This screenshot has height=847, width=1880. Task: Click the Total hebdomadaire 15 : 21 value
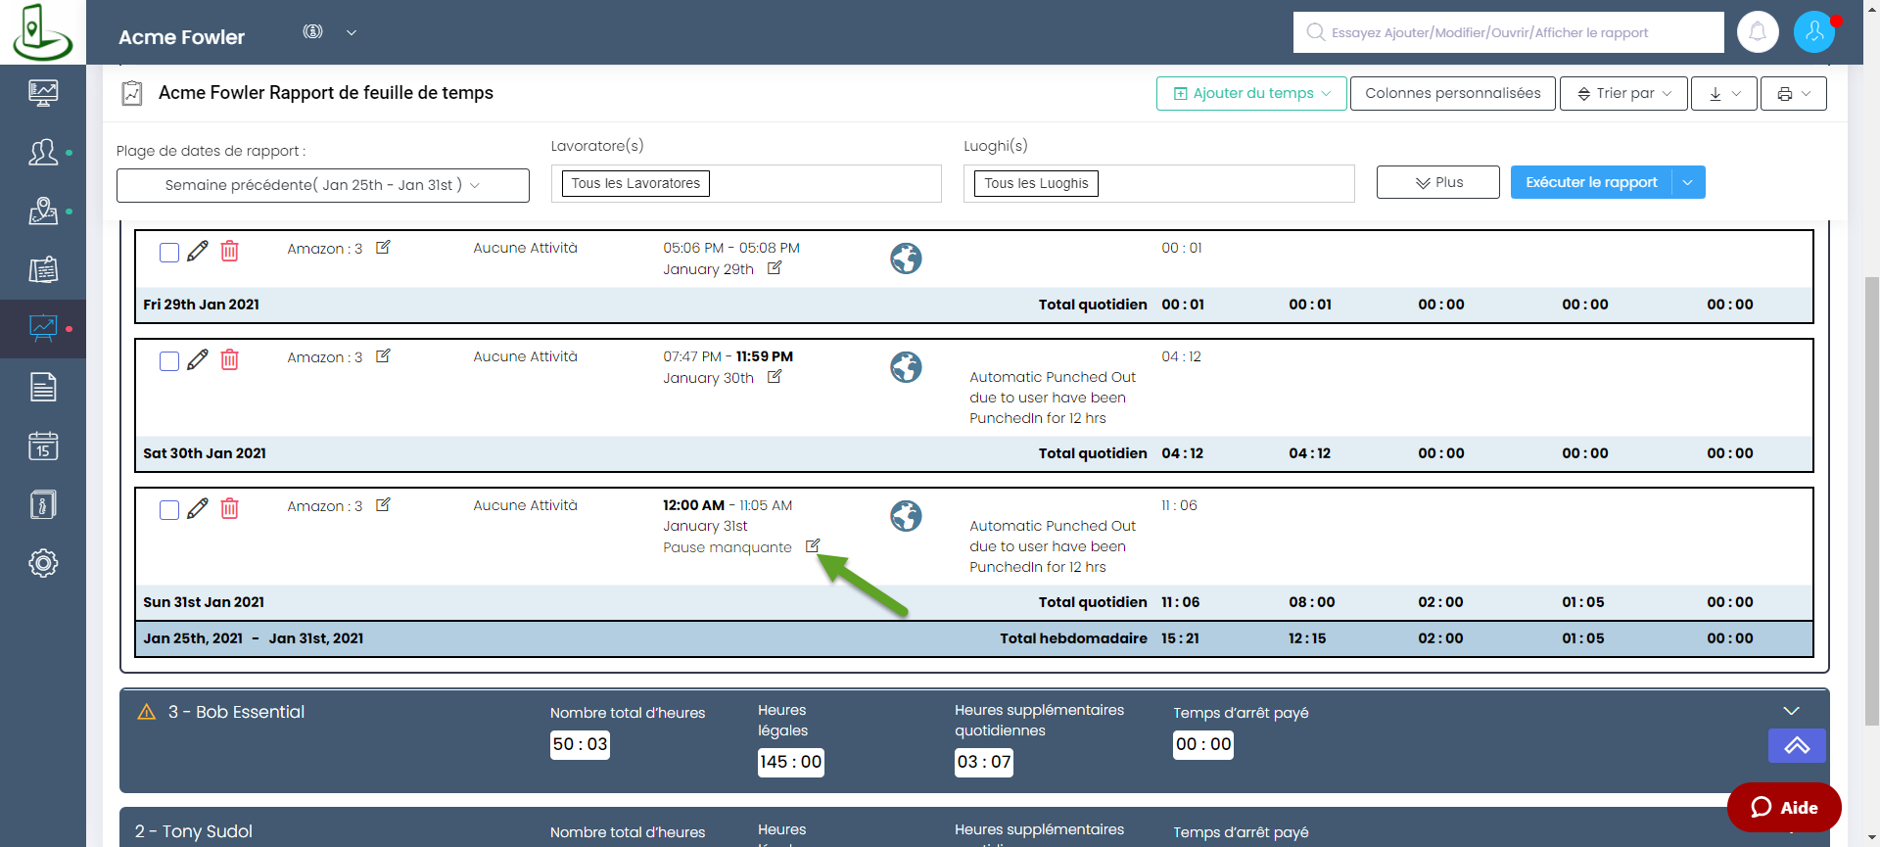tap(1180, 638)
